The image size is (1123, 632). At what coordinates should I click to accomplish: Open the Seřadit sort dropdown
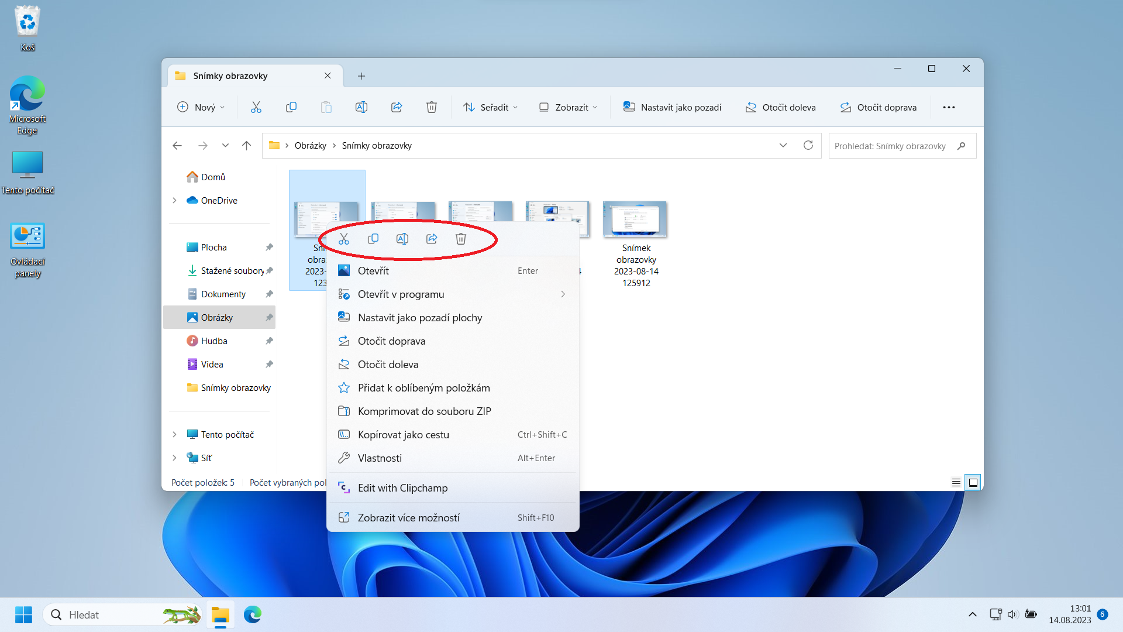point(490,107)
